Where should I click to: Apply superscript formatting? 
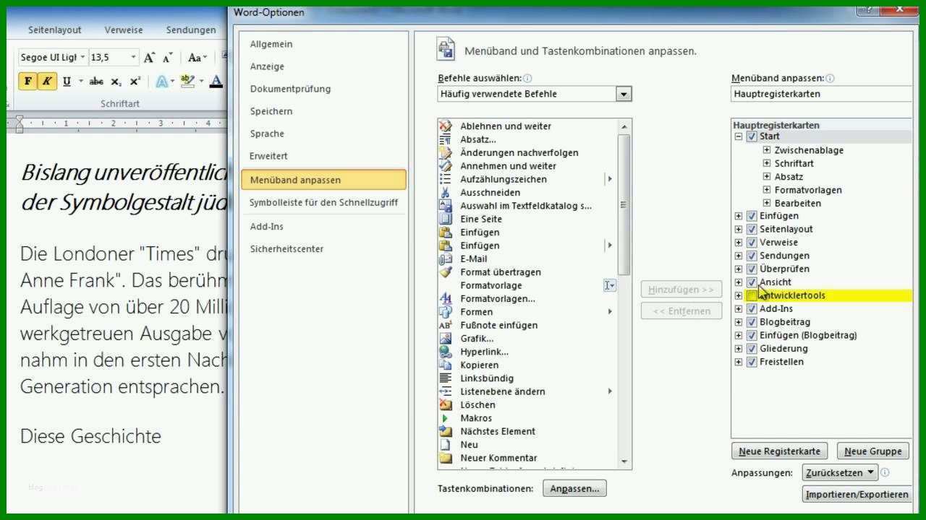tap(135, 82)
